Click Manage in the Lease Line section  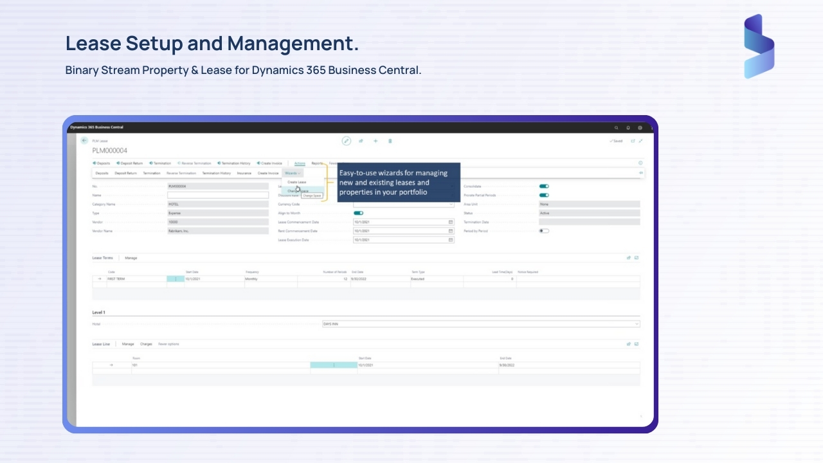(128, 344)
